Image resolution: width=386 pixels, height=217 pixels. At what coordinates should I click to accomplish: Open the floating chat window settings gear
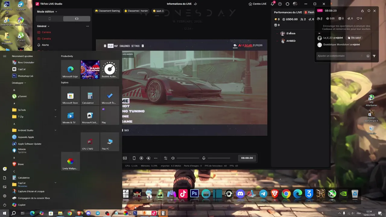(x=369, y=11)
